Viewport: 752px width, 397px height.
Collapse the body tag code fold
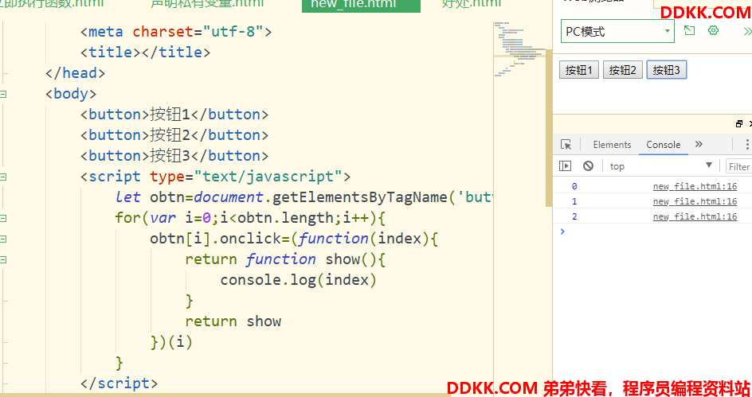pos(4,94)
